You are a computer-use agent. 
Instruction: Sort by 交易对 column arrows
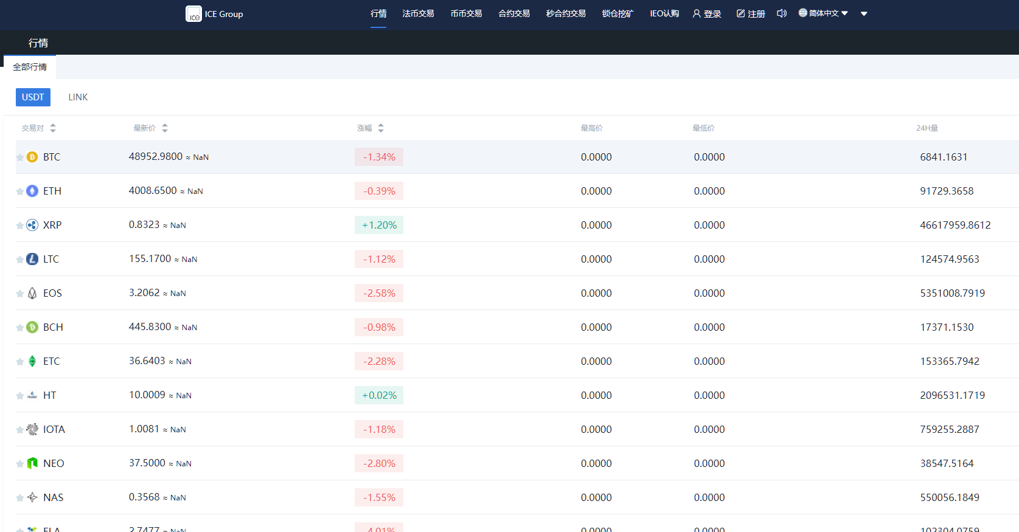coord(53,128)
